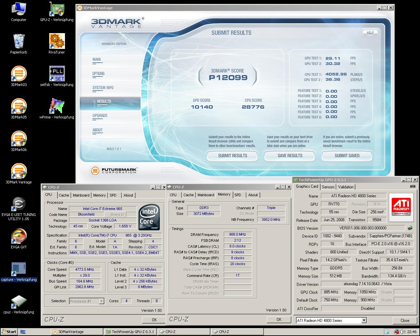Screen dimensions: 420x336
Task: Switch to Mainboard tab in left CPU-Z window
Action: (81, 195)
